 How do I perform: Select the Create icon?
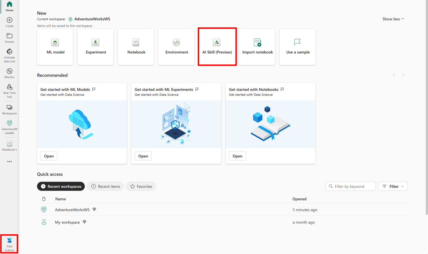pos(9,21)
